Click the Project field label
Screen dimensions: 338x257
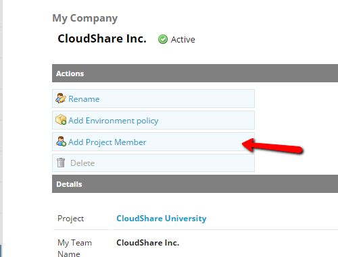pyautogui.click(x=71, y=219)
